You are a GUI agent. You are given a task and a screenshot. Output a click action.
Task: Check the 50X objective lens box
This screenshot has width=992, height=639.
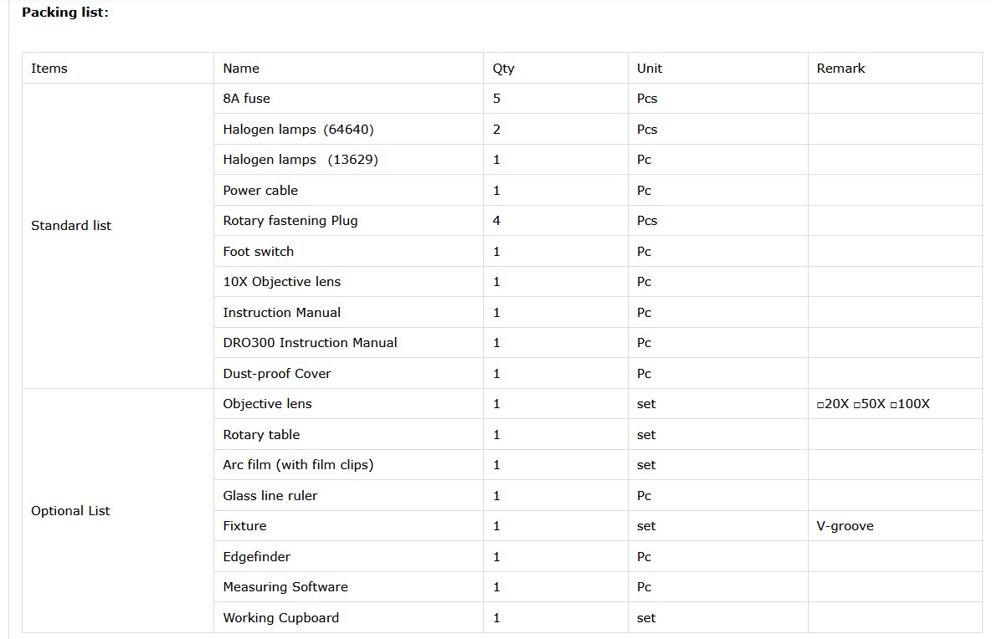click(x=856, y=405)
